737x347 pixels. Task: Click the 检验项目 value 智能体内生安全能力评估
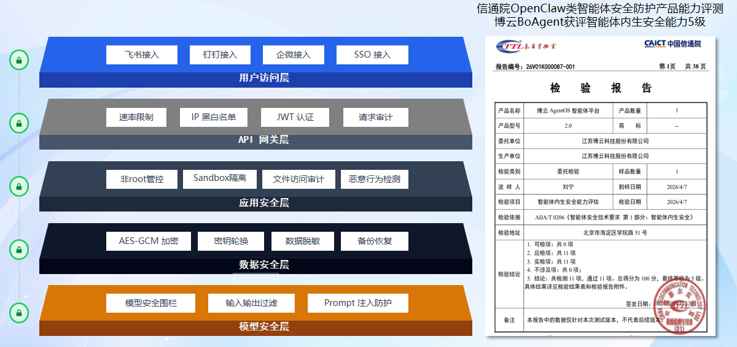click(567, 202)
